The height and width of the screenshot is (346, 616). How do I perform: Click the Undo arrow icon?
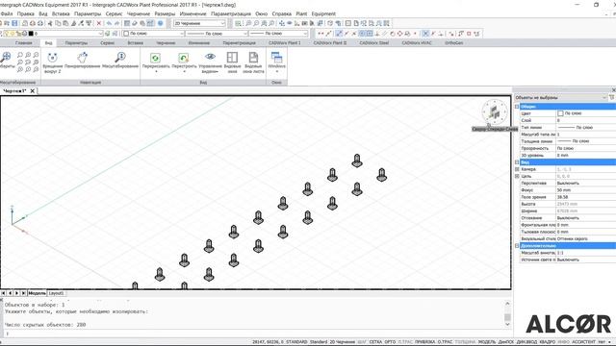[109, 23]
